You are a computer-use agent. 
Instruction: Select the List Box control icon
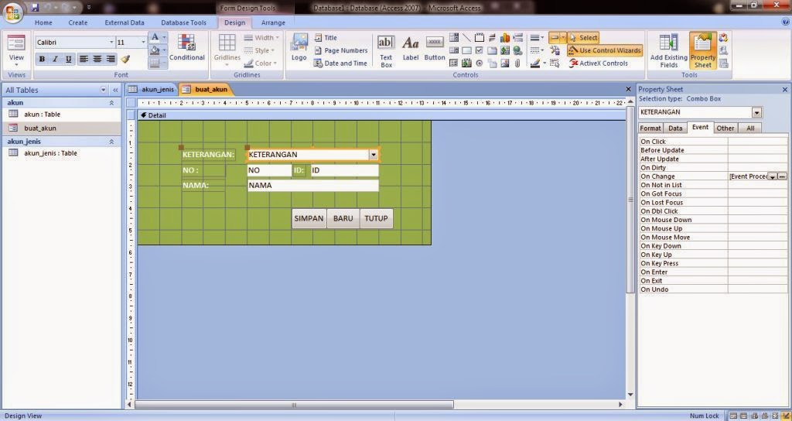454,50
